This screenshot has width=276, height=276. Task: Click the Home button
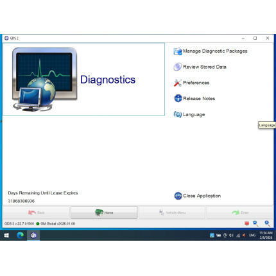click(x=104, y=212)
